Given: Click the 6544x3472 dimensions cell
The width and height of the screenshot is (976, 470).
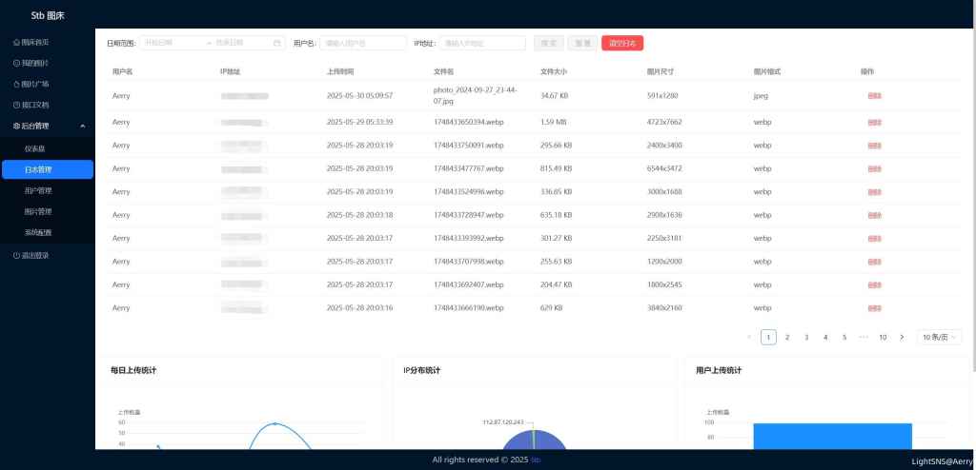Looking at the screenshot, I should click(664, 169).
